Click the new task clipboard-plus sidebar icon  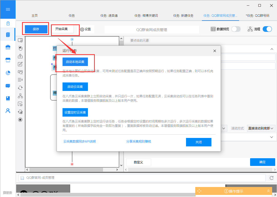tap(8, 24)
